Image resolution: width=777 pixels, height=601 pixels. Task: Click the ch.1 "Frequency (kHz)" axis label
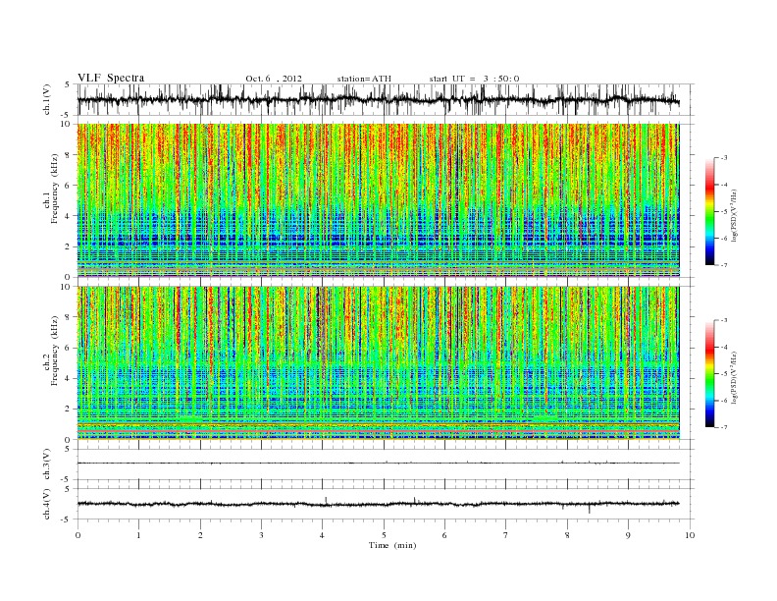(55, 189)
